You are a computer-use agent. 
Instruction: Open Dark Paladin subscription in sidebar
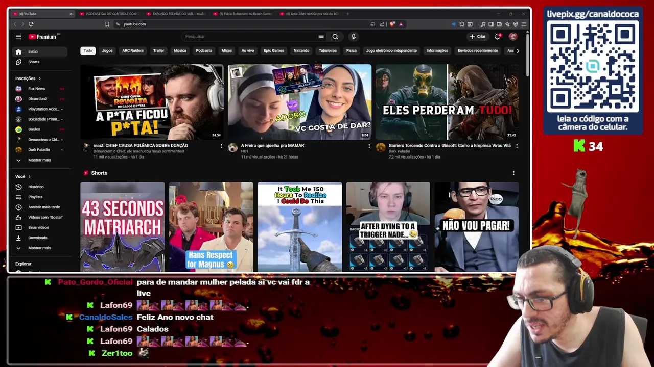click(40, 150)
